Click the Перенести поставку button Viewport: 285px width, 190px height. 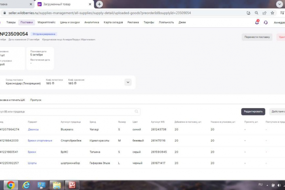(x=257, y=37)
